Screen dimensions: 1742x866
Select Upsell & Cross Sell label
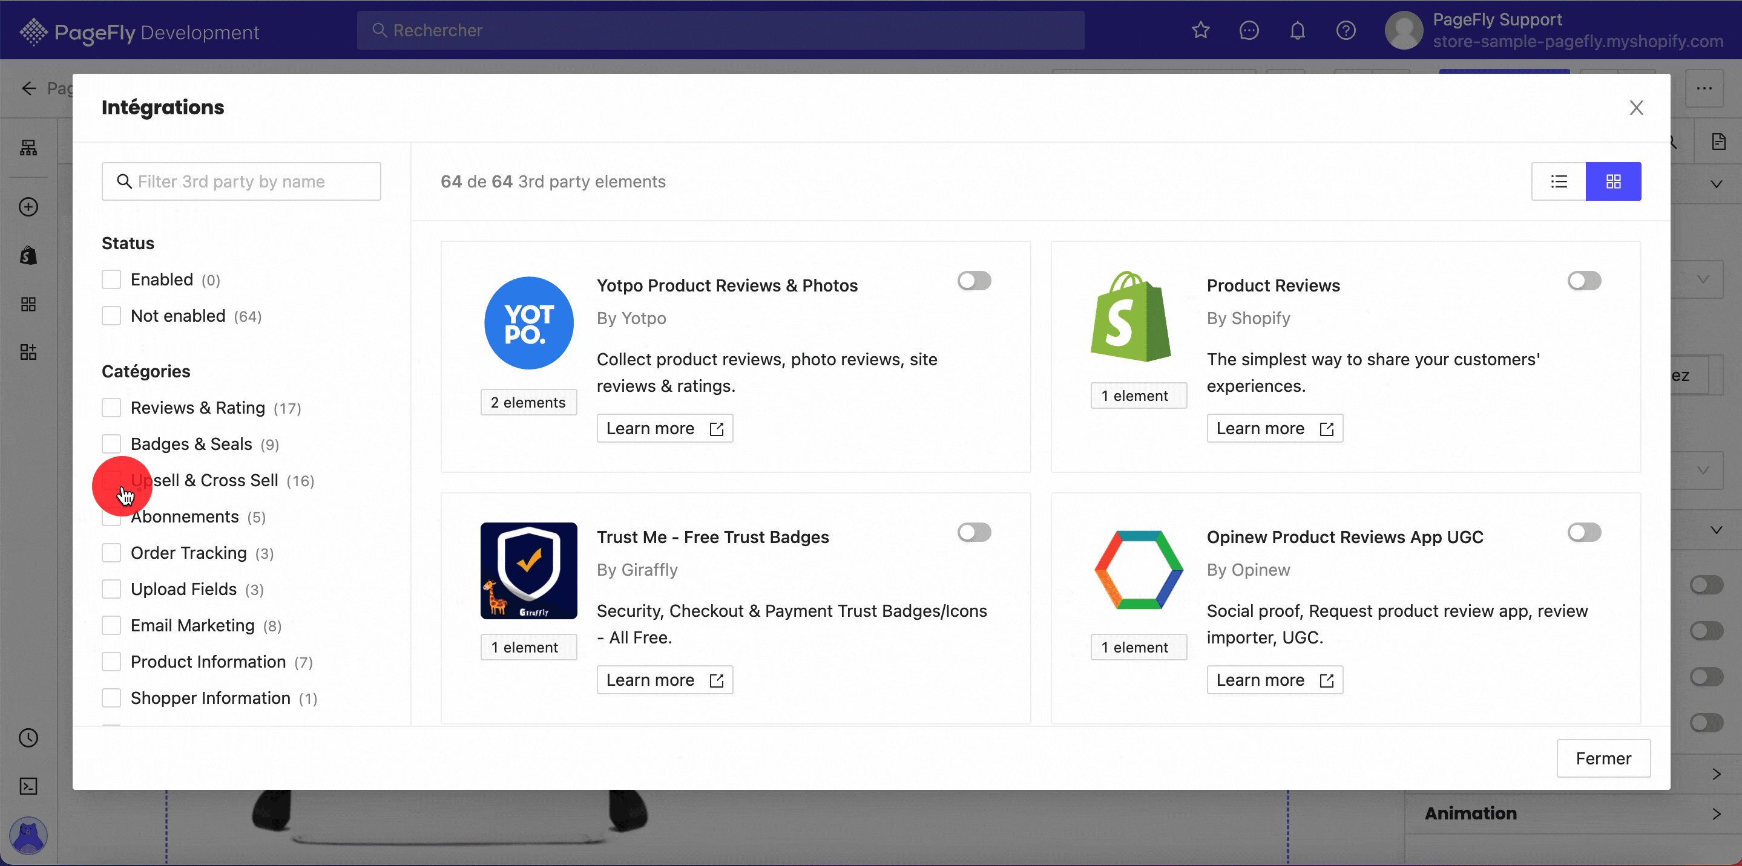click(204, 480)
